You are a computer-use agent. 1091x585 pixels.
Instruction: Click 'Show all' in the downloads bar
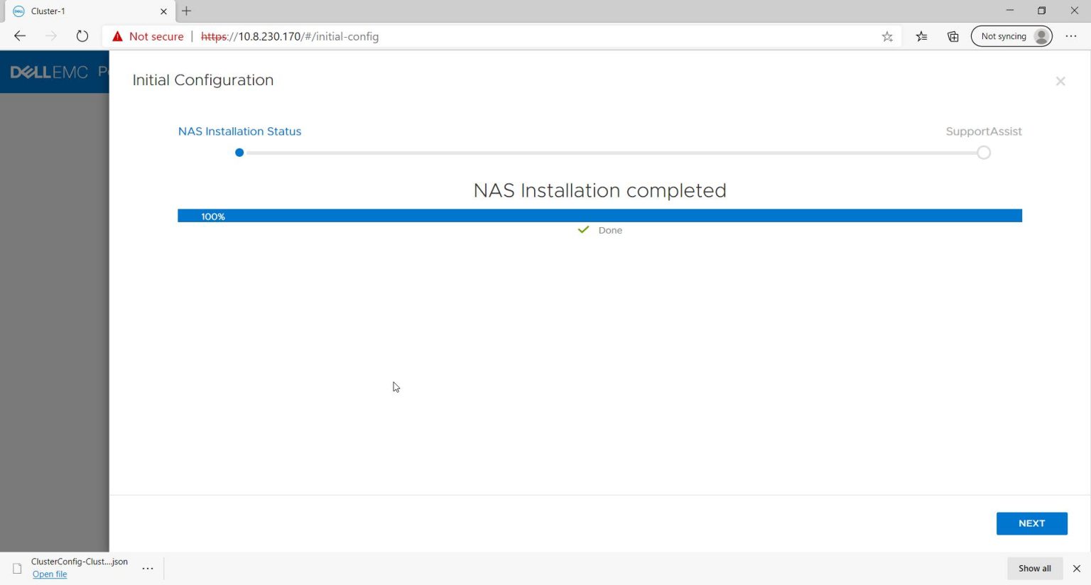[1034, 568]
